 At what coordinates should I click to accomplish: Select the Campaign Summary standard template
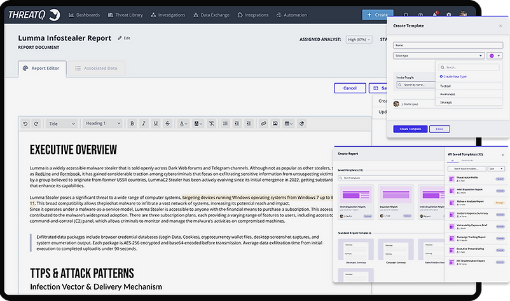click(396, 251)
